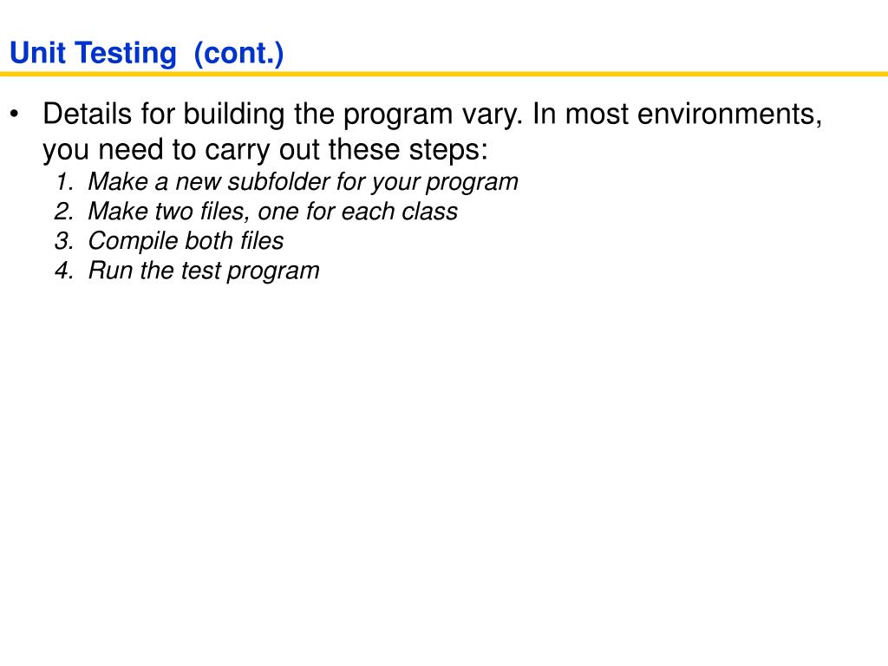Viewport: 888px width, 666px height.
Task: Click the bullet point before 'Details'
Action: point(14,114)
